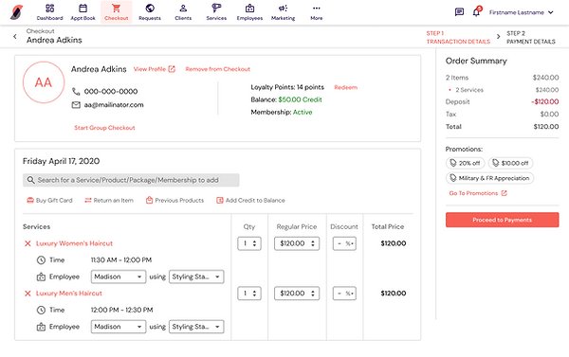Screen dimensions: 569x357
Task: Open Madison employee dropdown for Men's Haircut
Action: [119, 327]
